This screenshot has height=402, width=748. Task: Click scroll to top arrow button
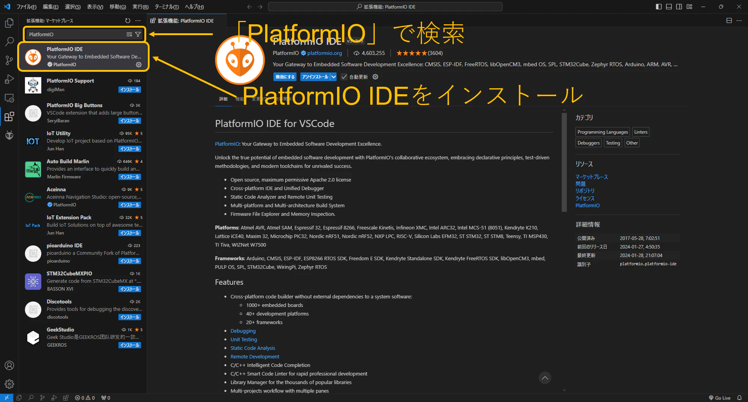tap(545, 378)
